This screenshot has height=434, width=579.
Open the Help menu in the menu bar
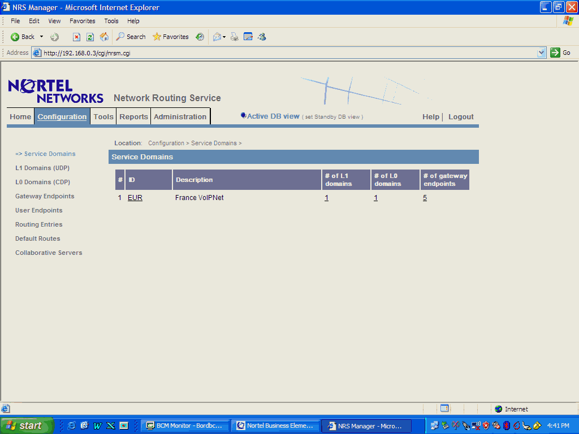(x=133, y=21)
